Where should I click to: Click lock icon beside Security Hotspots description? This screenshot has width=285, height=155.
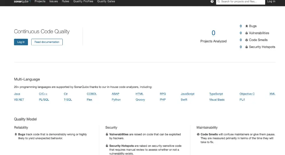pyautogui.click(x=107, y=146)
